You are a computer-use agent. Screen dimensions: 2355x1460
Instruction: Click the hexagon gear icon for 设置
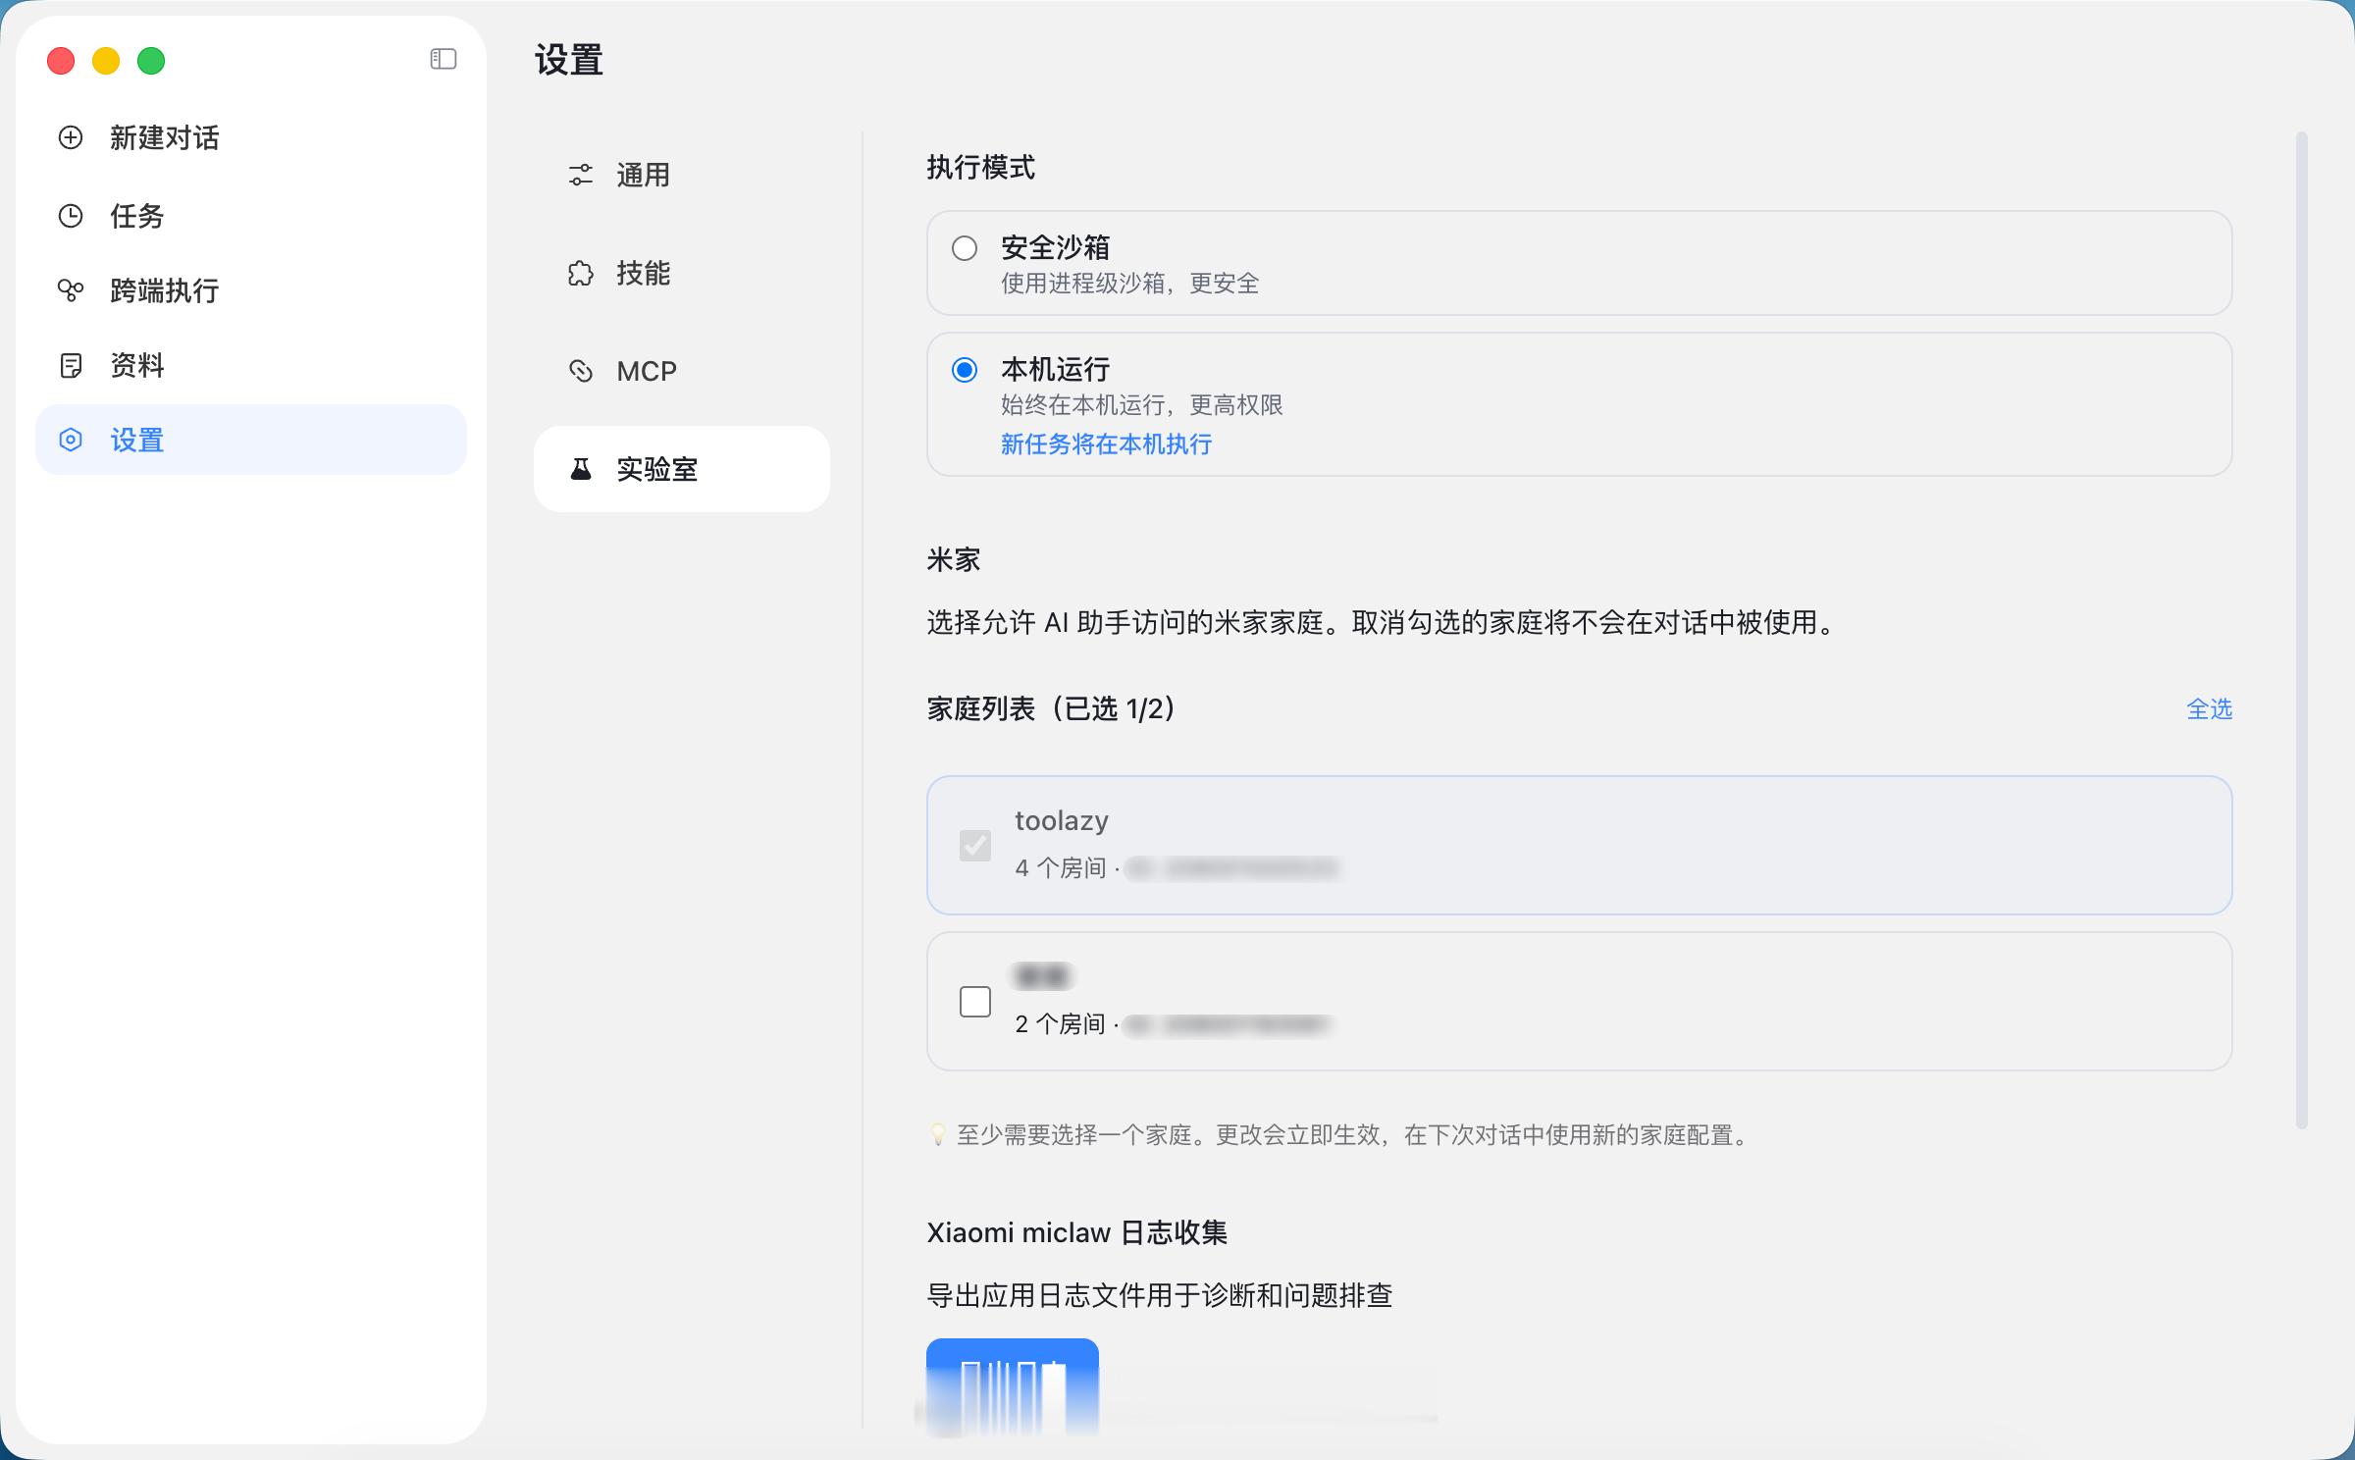click(x=71, y=440)
